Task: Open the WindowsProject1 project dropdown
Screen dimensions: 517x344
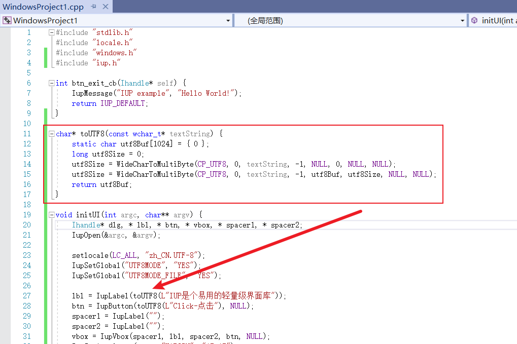Action: [x=228, y=21]
